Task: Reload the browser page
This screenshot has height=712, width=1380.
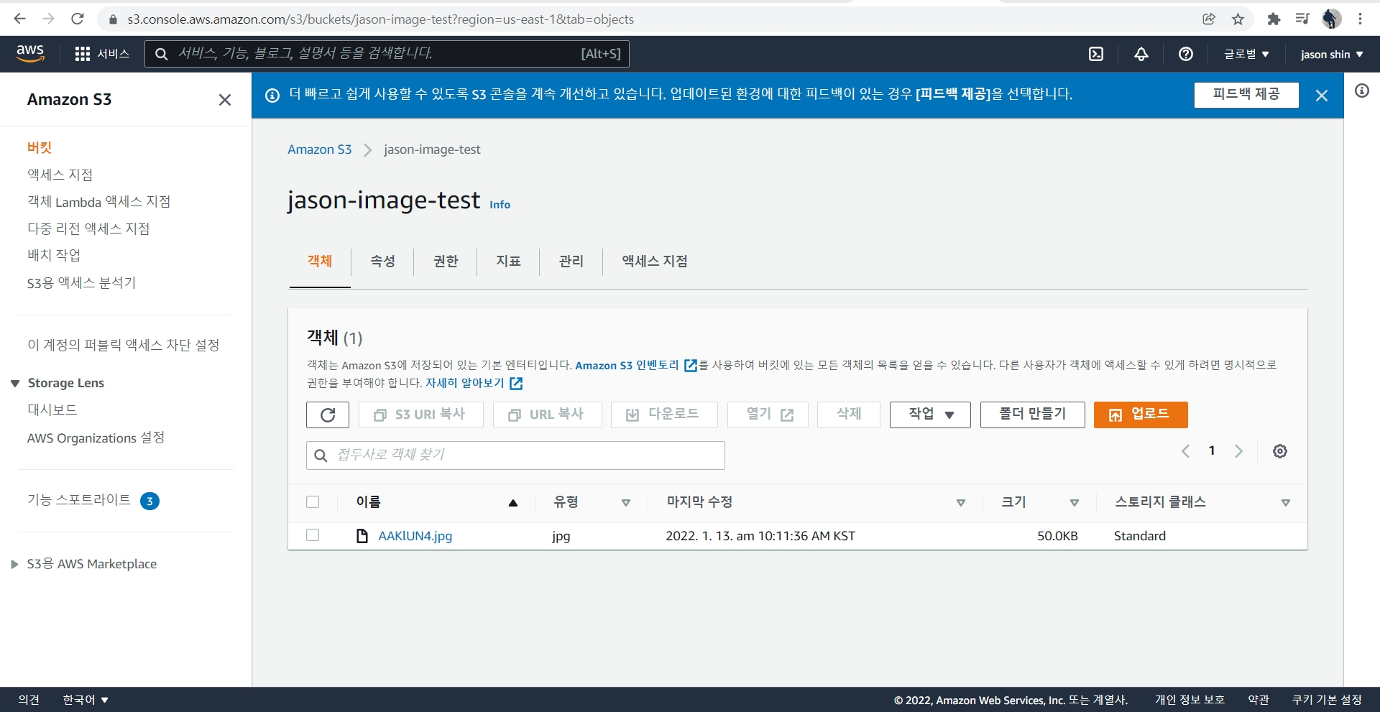Action: point(78,19)
